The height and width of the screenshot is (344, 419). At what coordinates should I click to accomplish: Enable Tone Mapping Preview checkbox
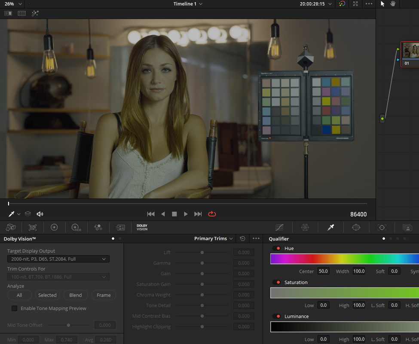click(x=15, y=308)
